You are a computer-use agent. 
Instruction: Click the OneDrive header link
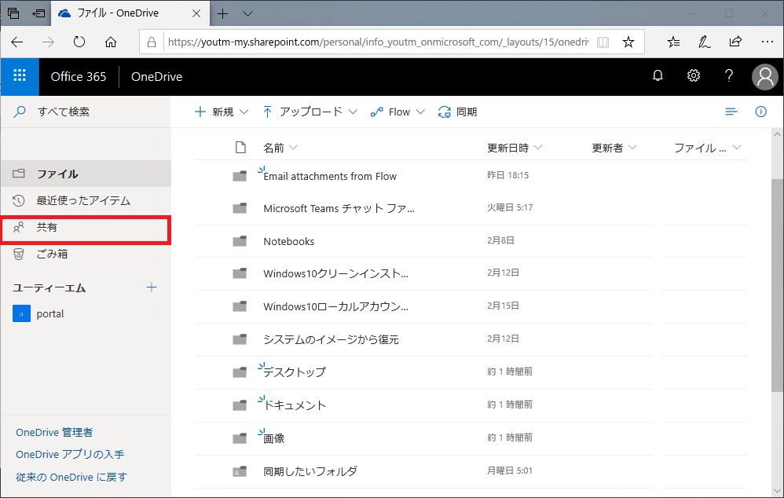click(x=156, y=76)
